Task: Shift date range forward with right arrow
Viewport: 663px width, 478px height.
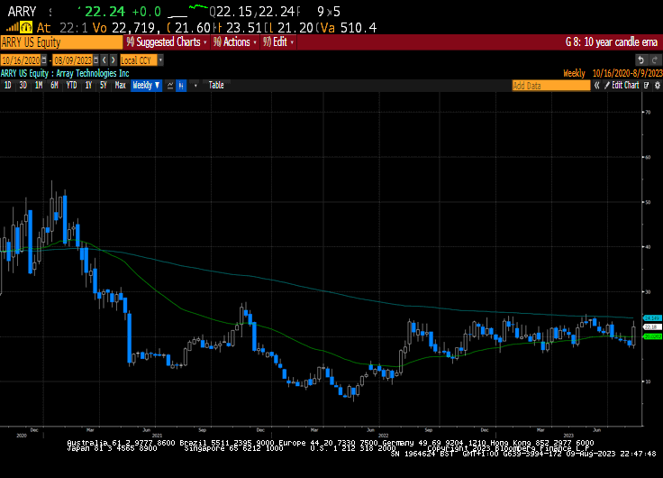Action: 113,60
